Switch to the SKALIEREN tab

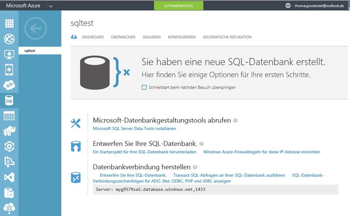[151, 37]
